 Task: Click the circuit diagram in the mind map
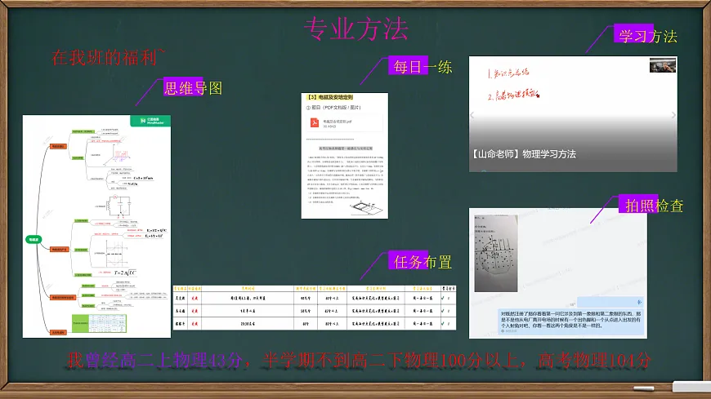click(x=118, y=207)
